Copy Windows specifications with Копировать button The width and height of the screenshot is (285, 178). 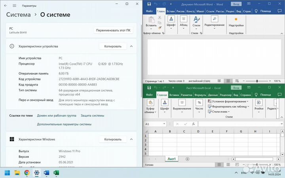(x=113, y=139)
